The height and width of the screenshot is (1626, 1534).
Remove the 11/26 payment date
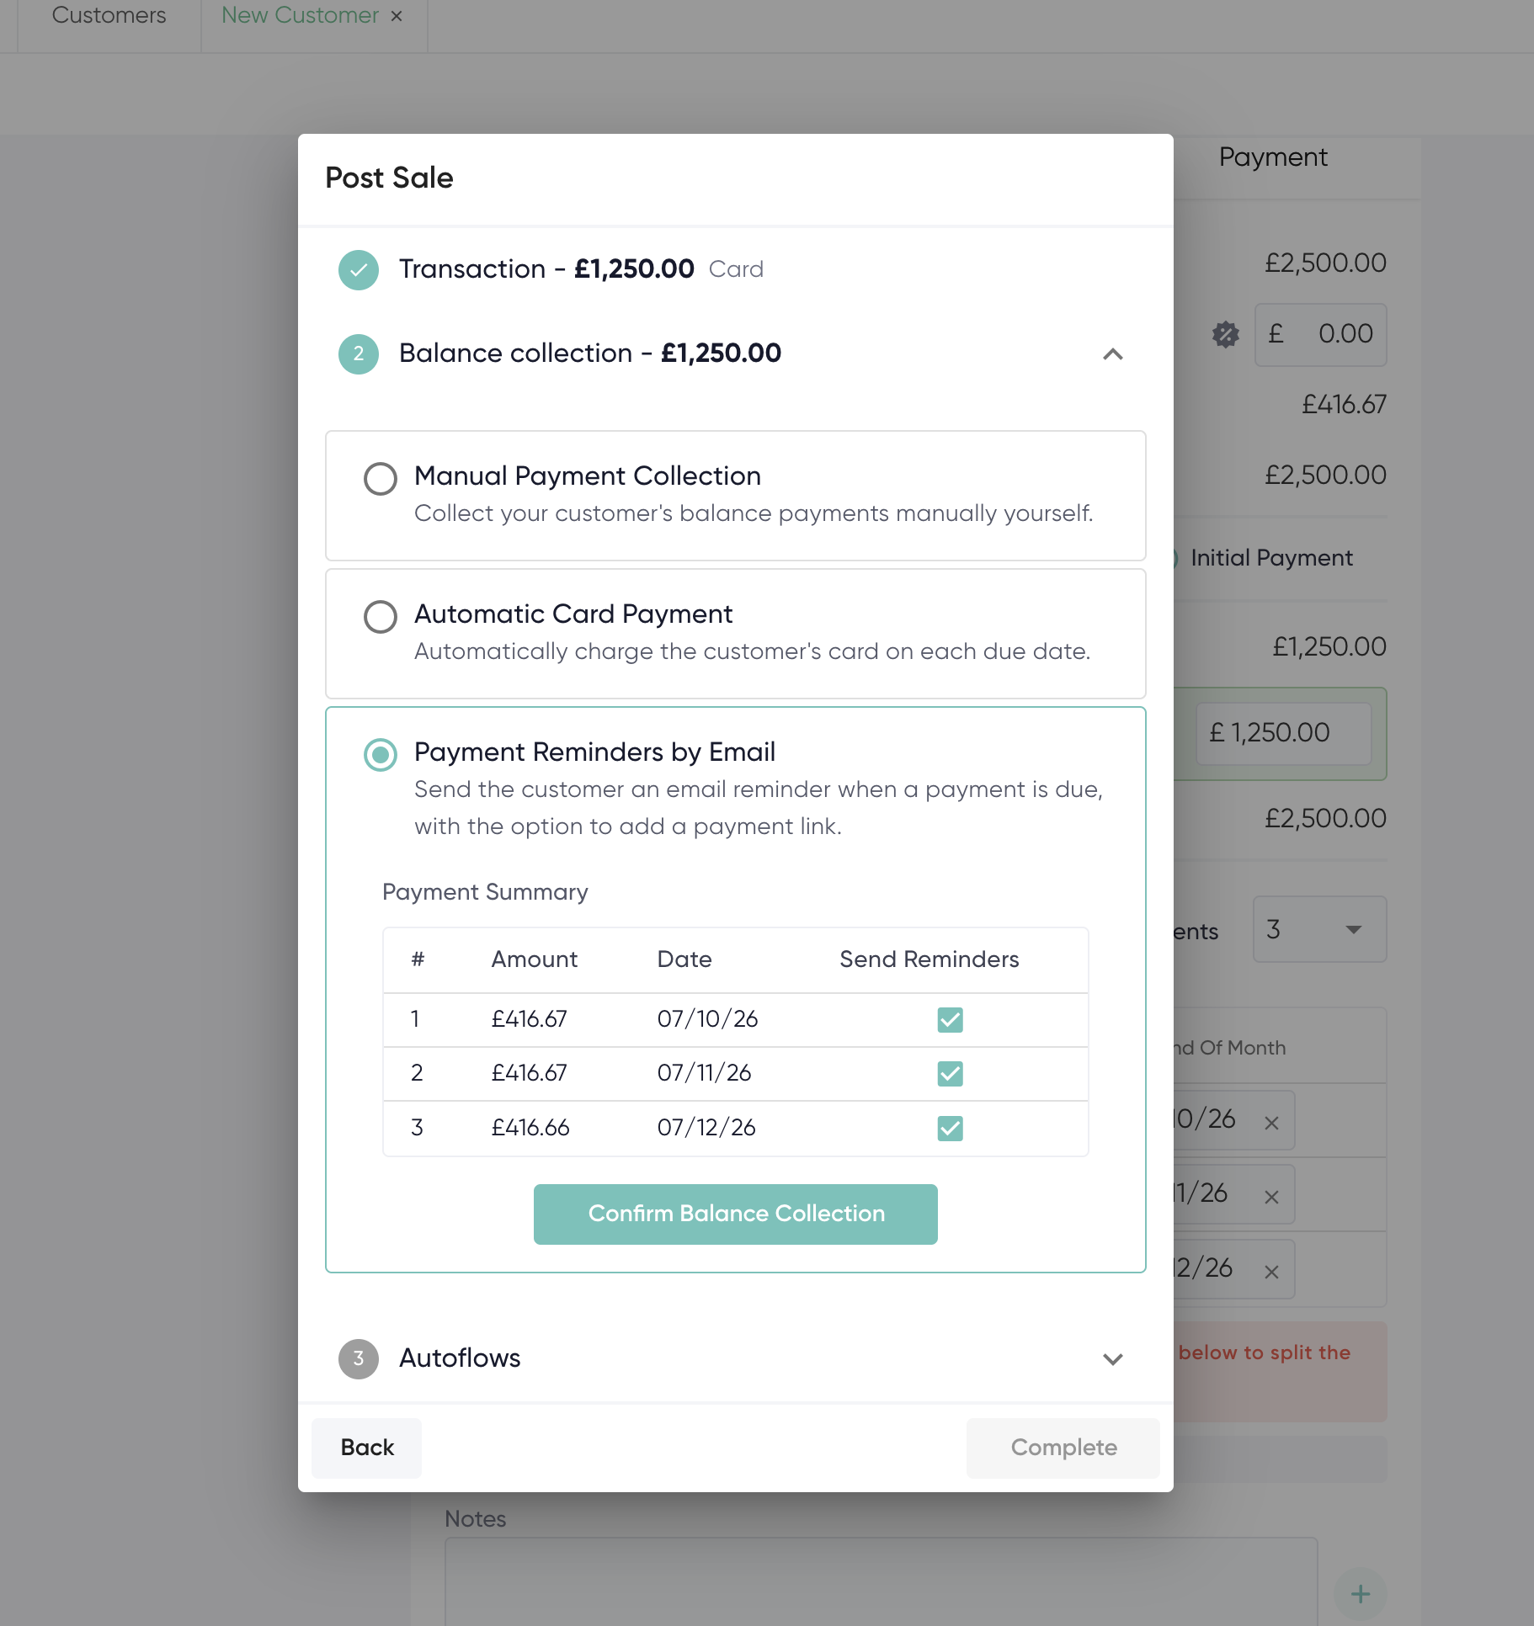click(1271, 1197)
